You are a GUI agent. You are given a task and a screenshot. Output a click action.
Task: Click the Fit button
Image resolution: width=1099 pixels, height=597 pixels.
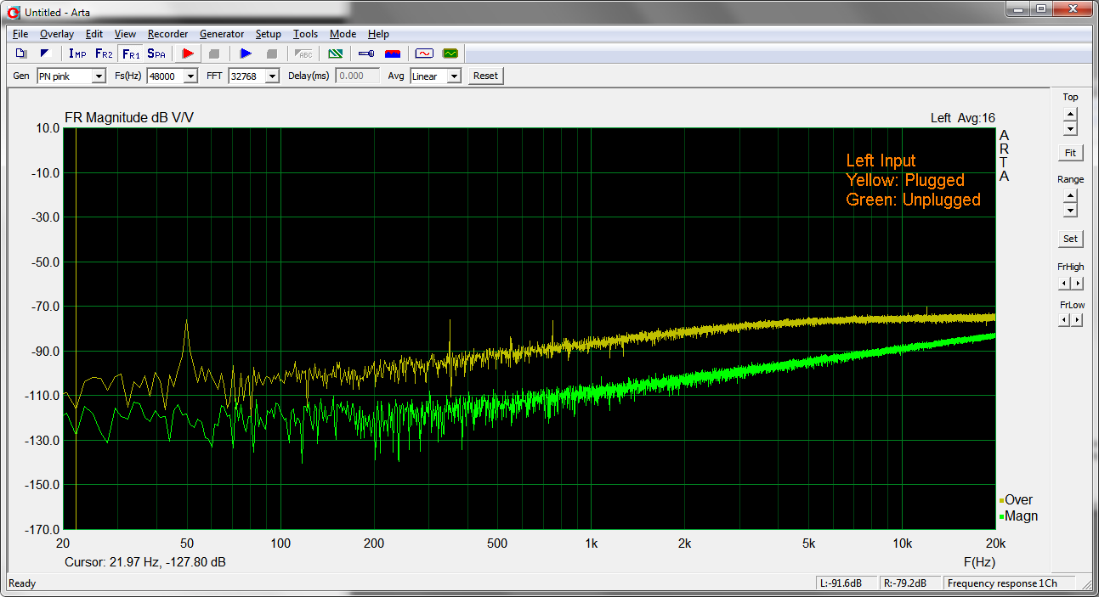[x=1070, y=153]
